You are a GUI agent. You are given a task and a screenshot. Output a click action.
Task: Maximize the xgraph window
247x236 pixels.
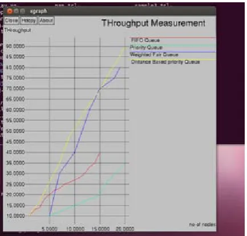pos(23,11)
